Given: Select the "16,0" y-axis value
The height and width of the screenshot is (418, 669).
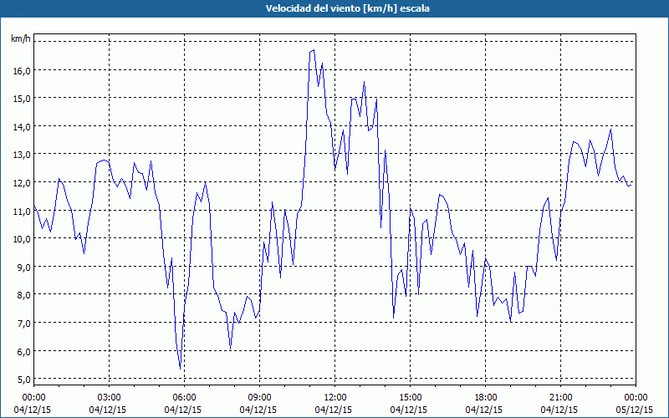Looking at the screenshot, I should [x=22, y=70].
